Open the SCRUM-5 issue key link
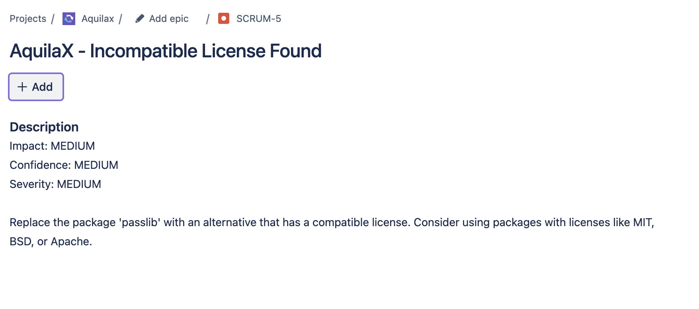Viewport: 699px width, 309px height. coord(258,19)
